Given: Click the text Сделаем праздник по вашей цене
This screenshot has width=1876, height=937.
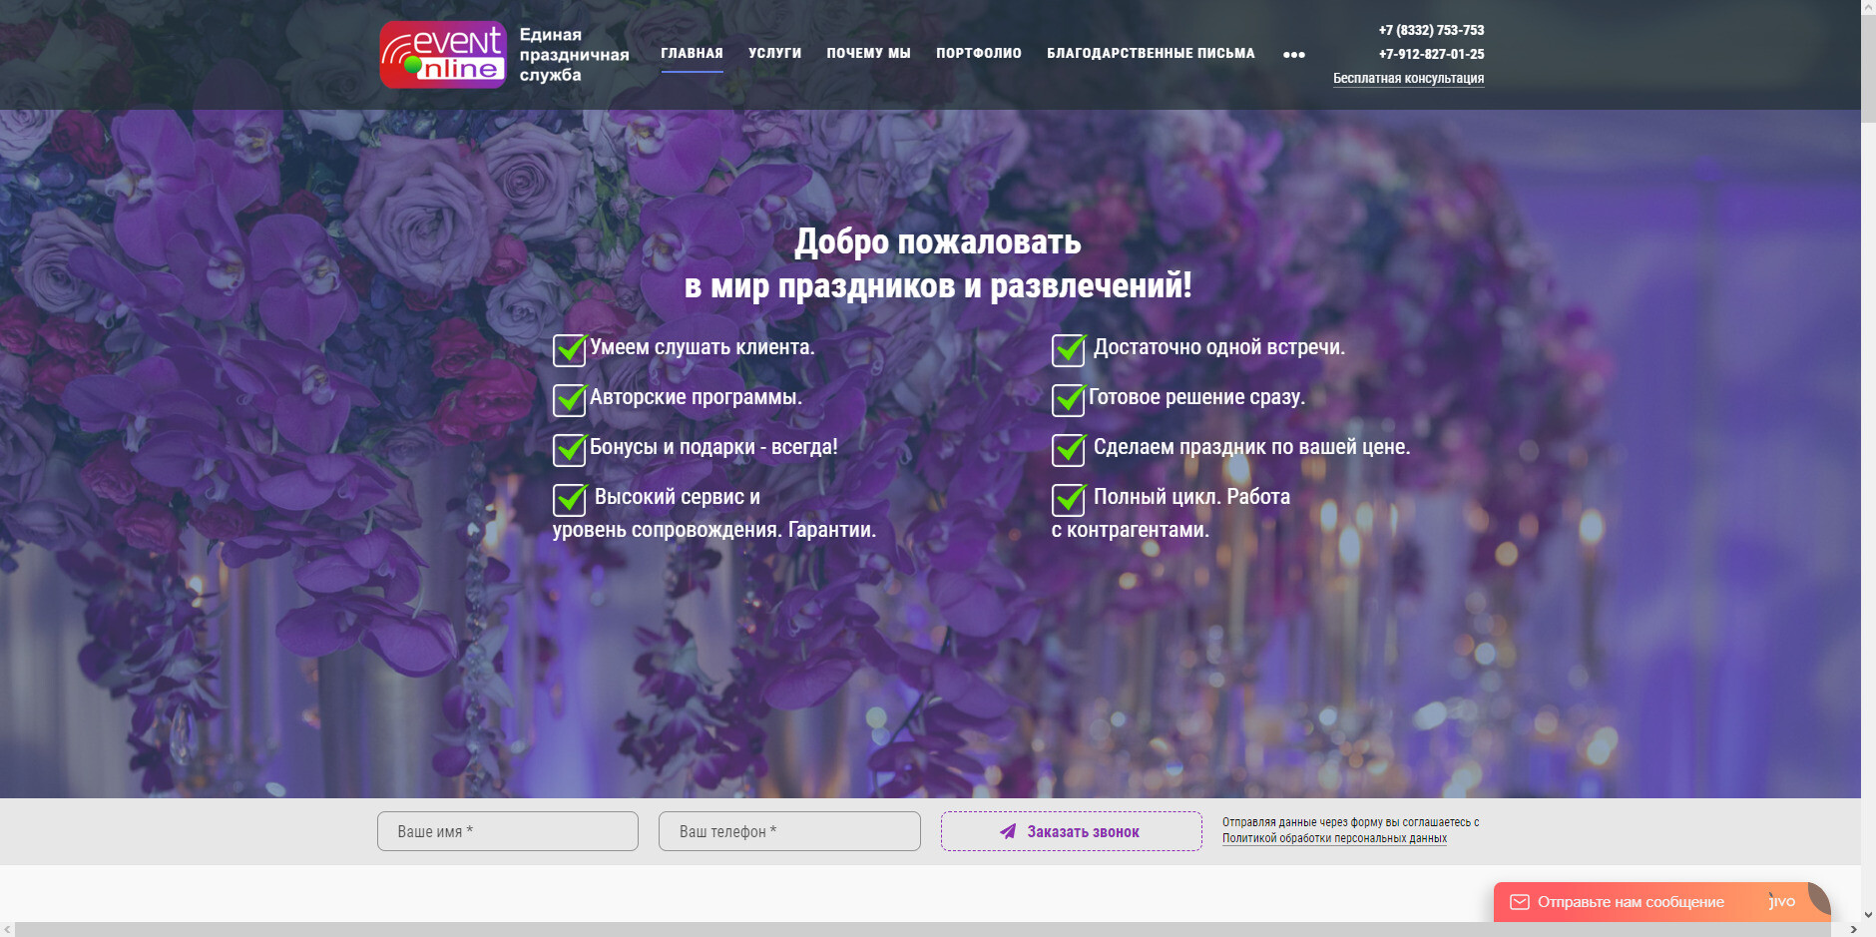Looking at the screenshot, I should pyautogui.click(x=1251, y=447).
